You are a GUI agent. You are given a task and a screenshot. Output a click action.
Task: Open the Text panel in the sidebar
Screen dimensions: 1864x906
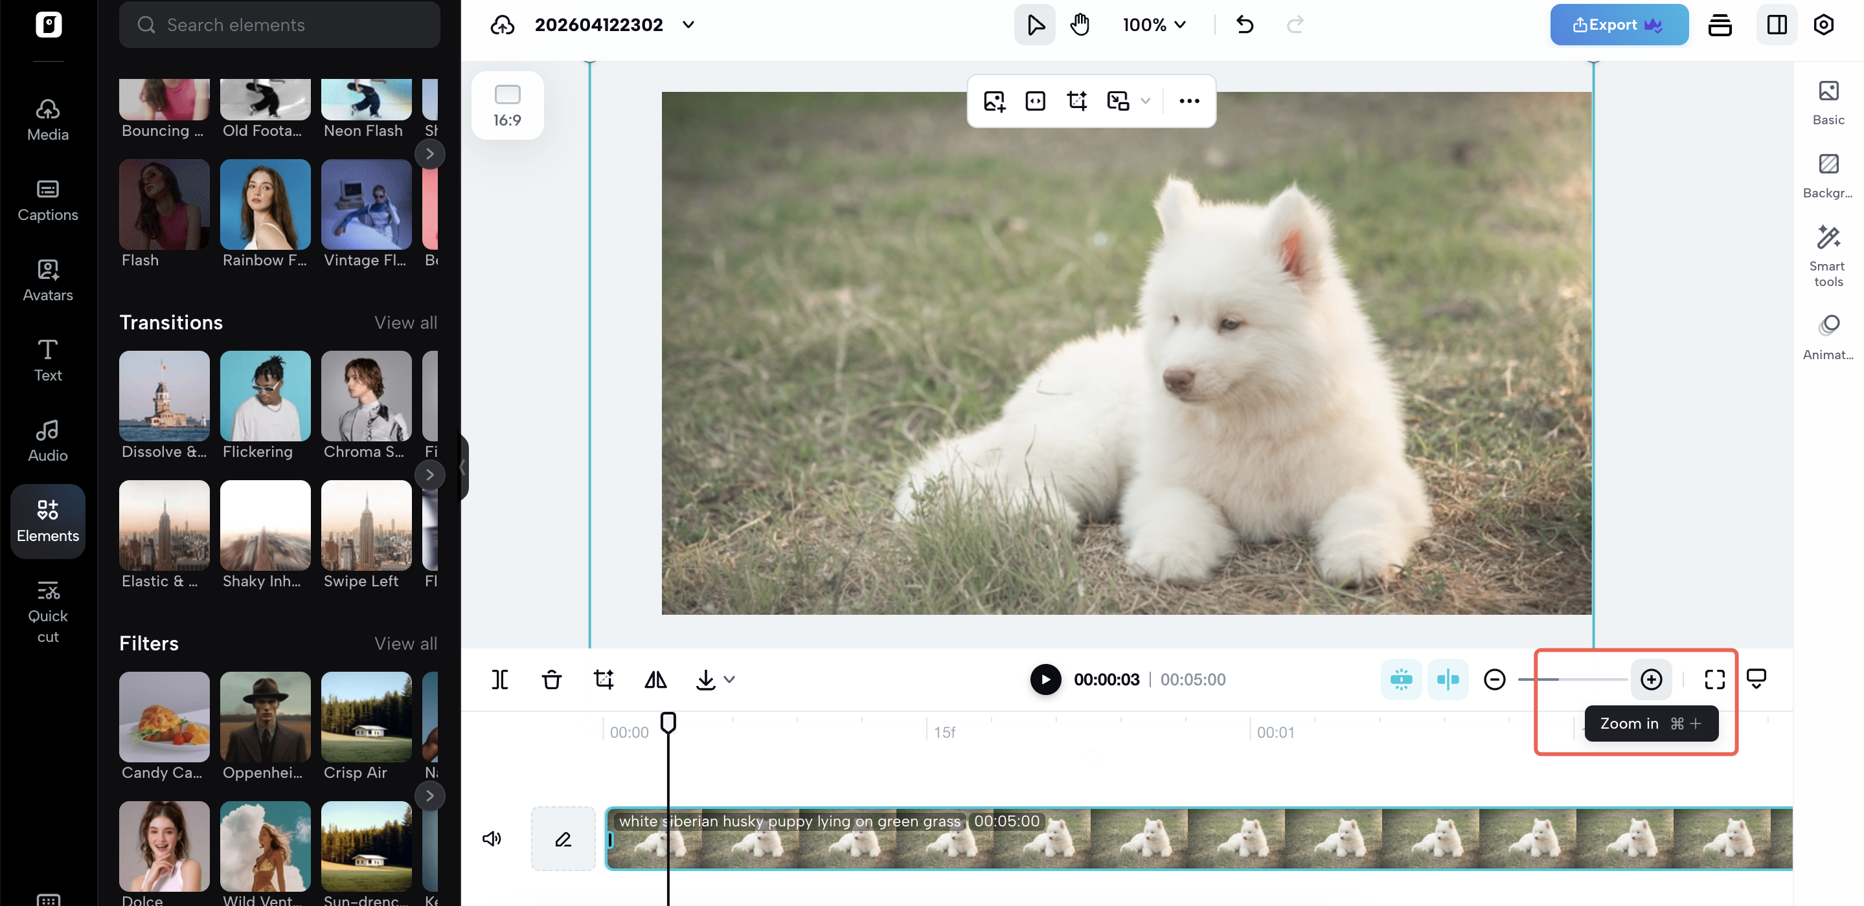coord(47,359)
